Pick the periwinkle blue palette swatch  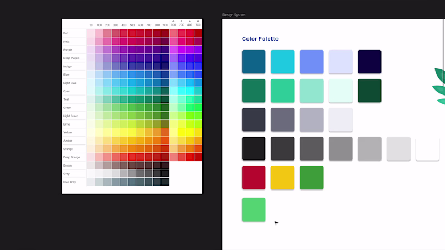tap(311, 62)
